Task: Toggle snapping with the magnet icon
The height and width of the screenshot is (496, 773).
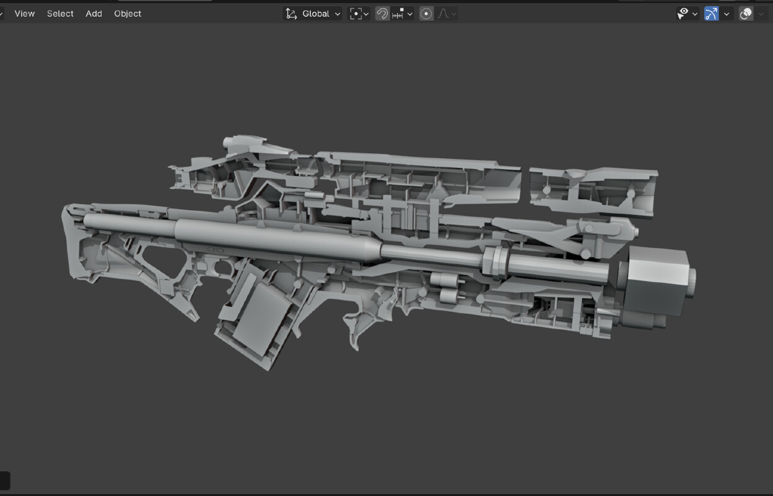Action: [382, 14]
